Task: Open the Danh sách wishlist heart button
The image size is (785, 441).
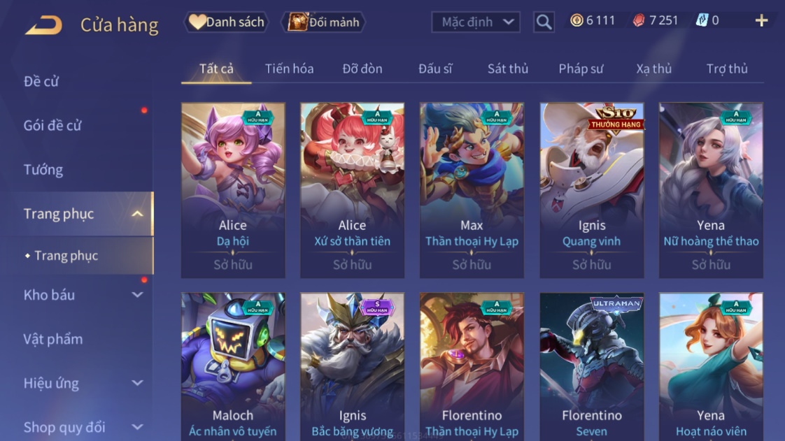Action: click(x=227, y=22)
